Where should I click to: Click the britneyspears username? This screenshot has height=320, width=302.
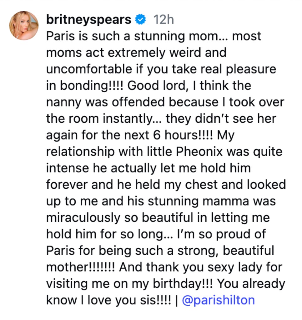88,19
